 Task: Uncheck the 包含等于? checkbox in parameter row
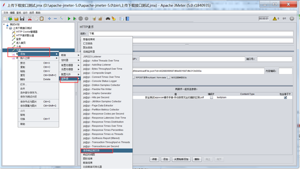click(286, 98)
